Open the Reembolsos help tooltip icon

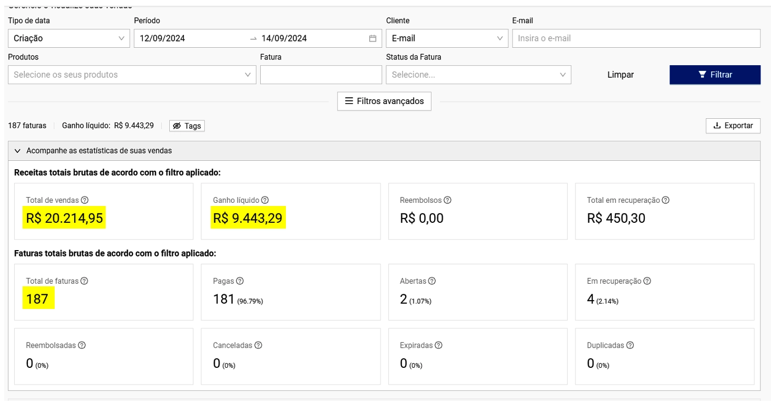[x=447, y=200]
